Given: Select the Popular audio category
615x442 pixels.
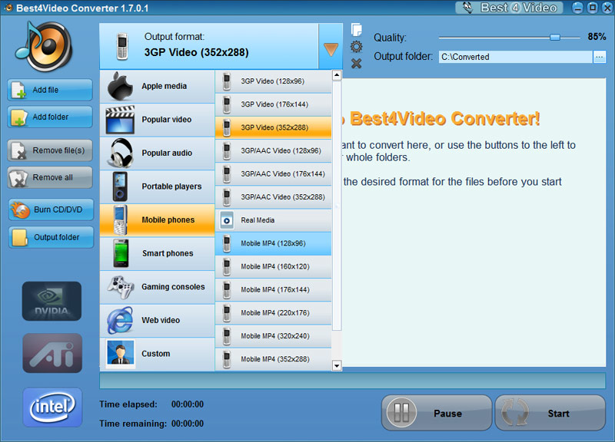Looking at the screenshot, I should coord(158,153).
